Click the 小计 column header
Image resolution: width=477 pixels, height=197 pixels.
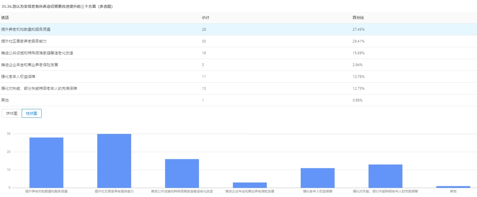tap(205, 18)
